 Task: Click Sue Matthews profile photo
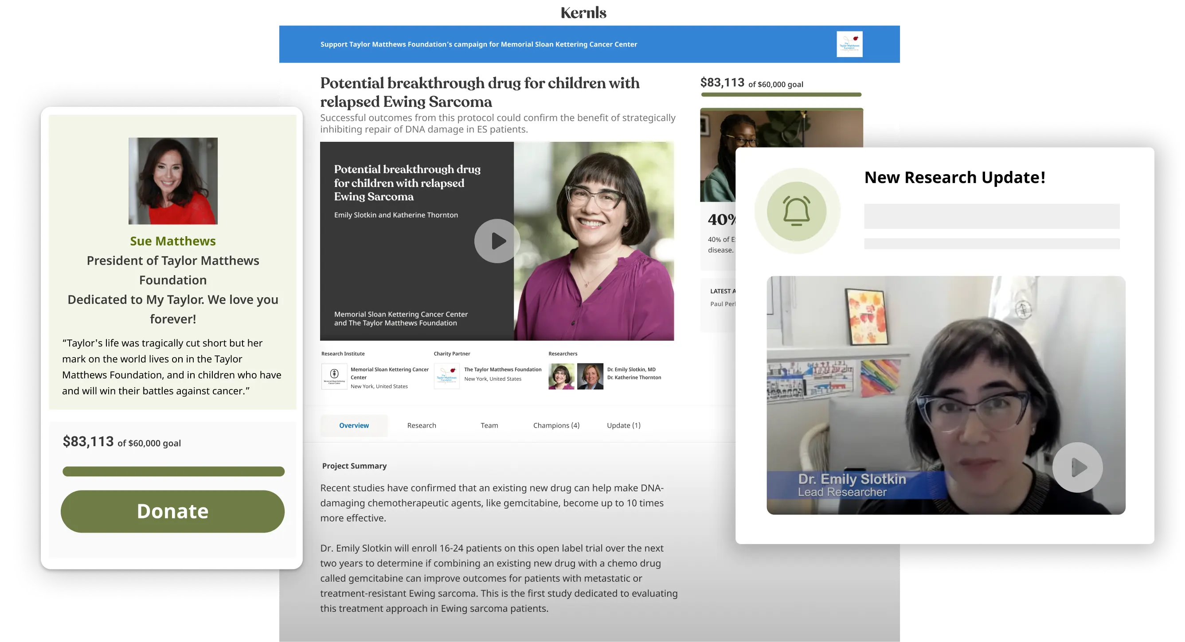coord(173,181)
